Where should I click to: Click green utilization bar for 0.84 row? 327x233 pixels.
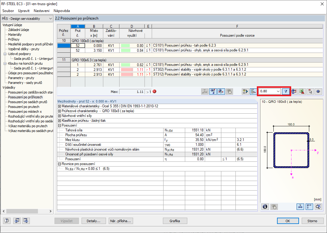click(126, 51)
